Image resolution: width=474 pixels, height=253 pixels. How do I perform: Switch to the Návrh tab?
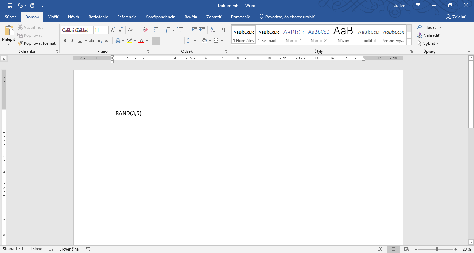[x=74, y=17]
